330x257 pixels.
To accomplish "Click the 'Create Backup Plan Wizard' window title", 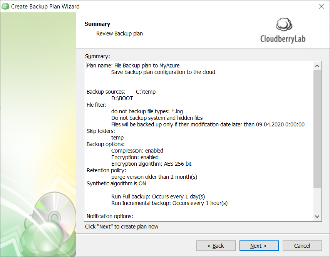I will coord(45,7).
